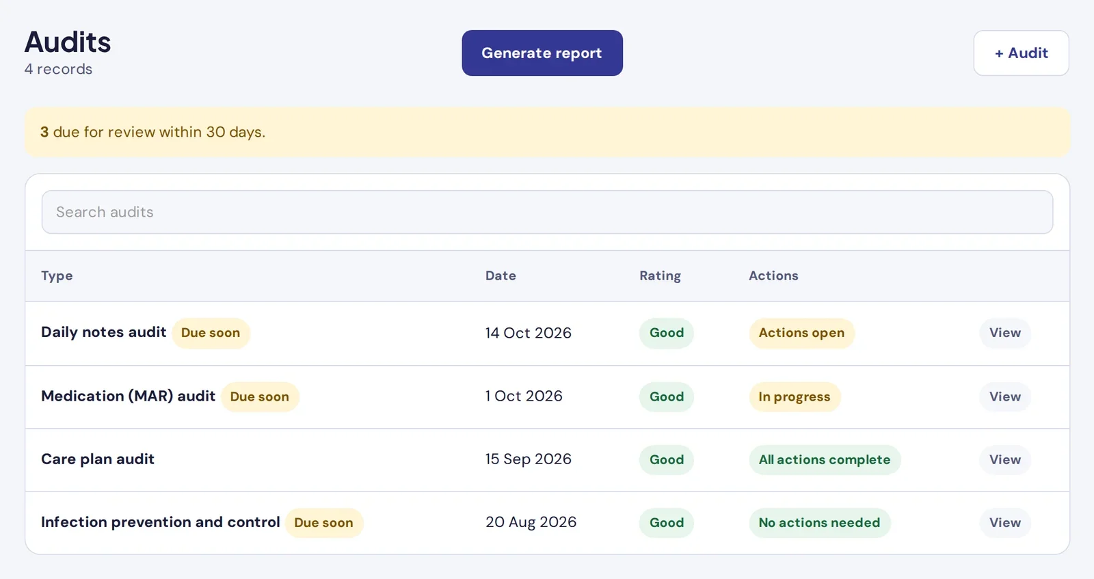Open View for Medication (MAR) audit

[1005, 396]
